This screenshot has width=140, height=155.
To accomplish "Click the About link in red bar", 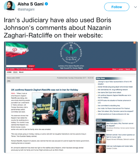I will tap(114, 69).
